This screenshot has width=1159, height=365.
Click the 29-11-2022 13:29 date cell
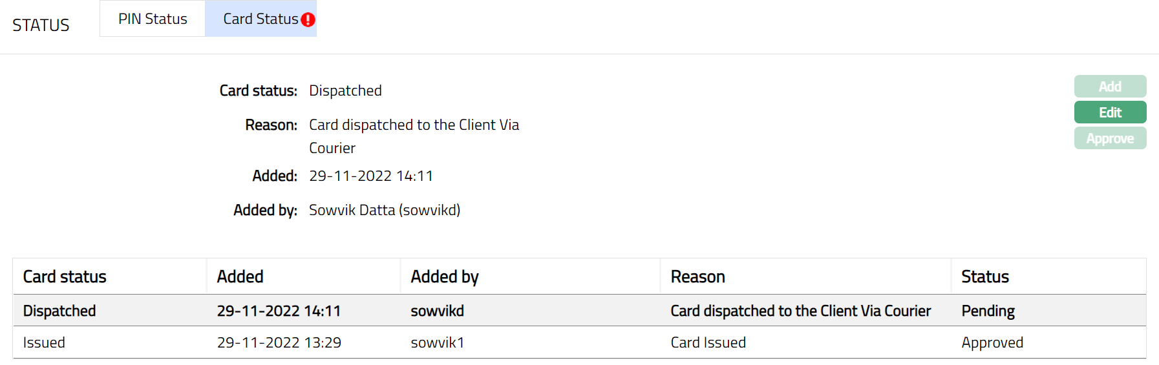coord(279,342)
